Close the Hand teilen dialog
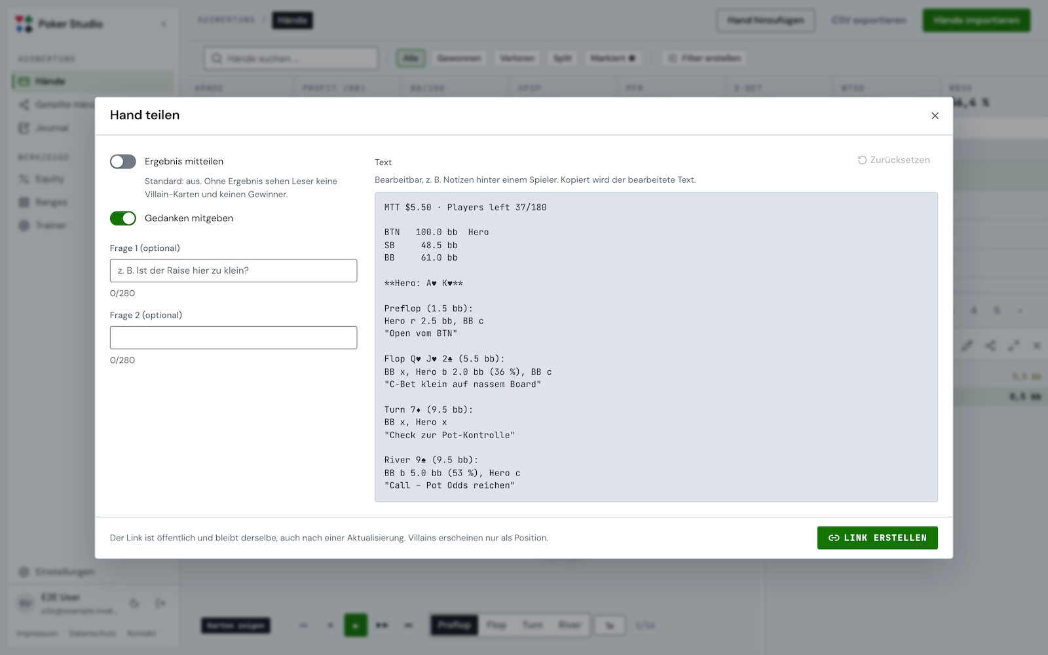 point(935,116)
